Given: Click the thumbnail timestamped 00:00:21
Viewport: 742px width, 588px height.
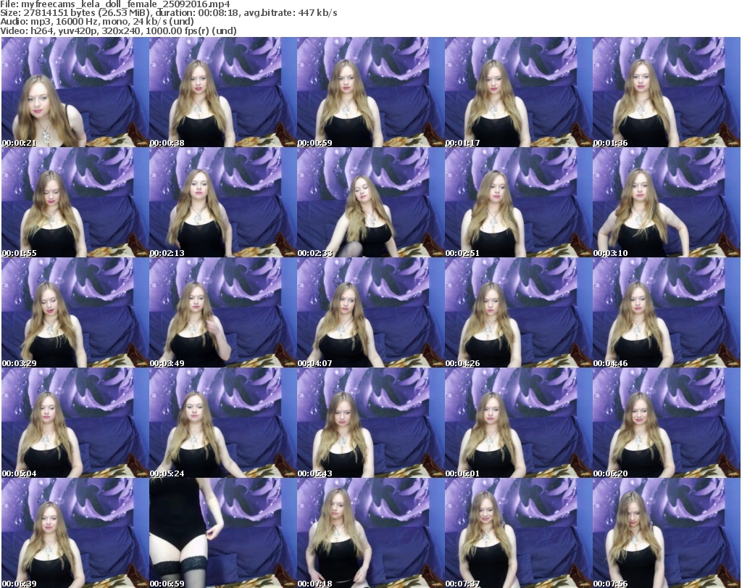Looking at the screenshot, I should [74, 93].
